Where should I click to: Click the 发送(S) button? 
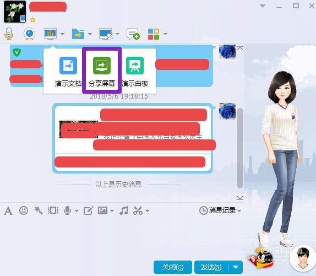[211, 267]
